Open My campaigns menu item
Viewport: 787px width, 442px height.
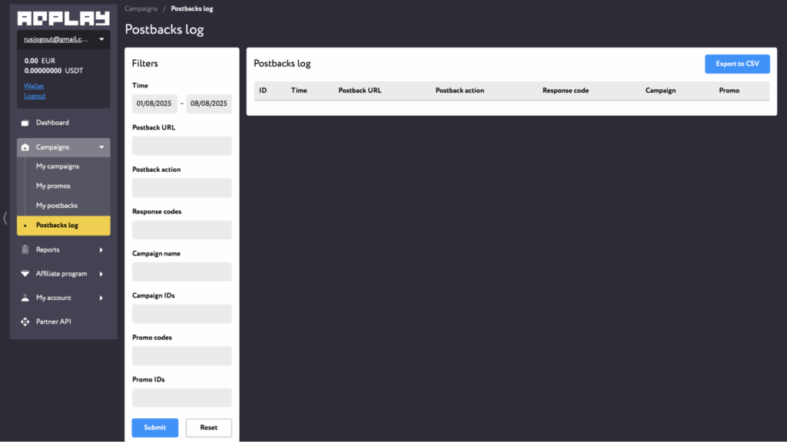(58, 167)
